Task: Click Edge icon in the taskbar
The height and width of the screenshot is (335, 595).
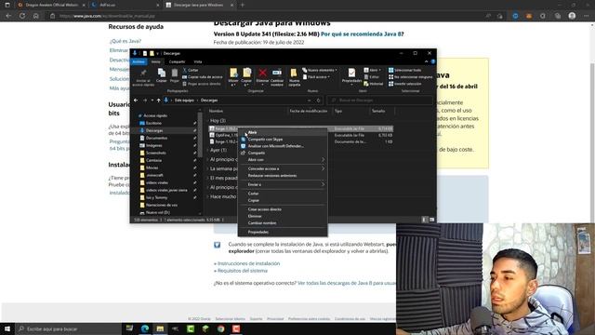Action: click(x=145, y=328)
